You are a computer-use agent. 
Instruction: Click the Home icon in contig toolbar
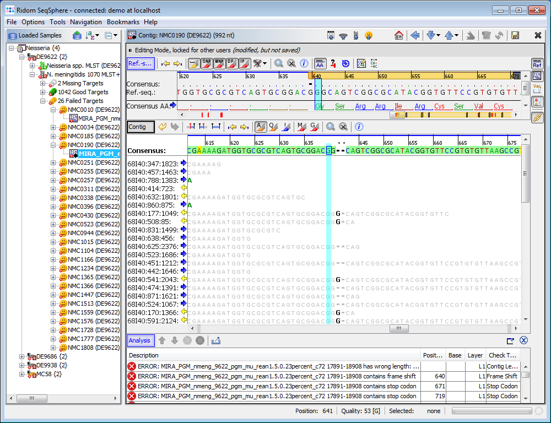(x=399, y=35)
